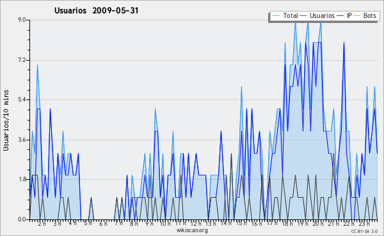This screenshot has height=236, width=384.
Task: Select the 'Usuarios' legend label
Action: tap(322, 15)
